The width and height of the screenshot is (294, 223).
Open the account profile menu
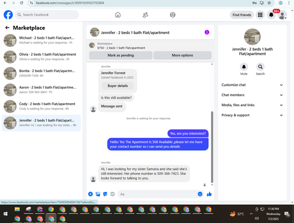click(282, 15)
